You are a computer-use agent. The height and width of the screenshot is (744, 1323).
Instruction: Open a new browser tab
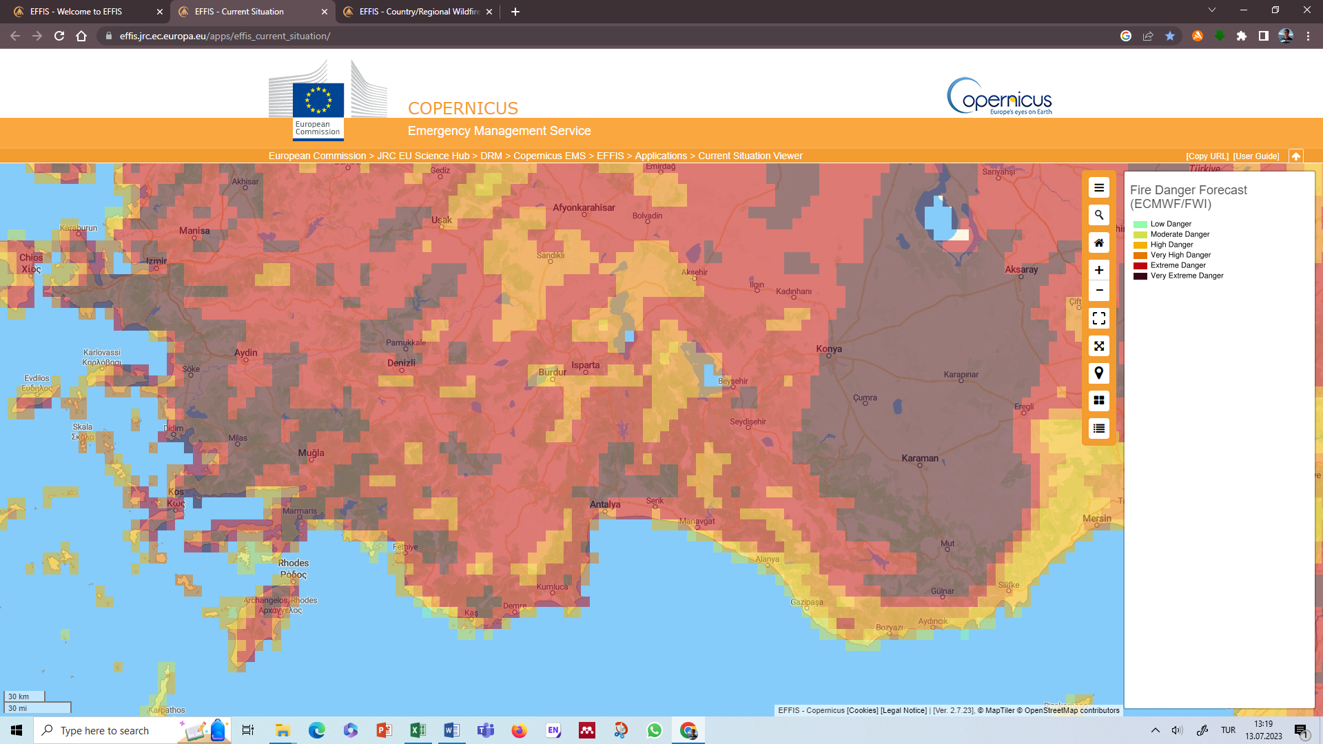pyautogui.click(x=515, y=12)
